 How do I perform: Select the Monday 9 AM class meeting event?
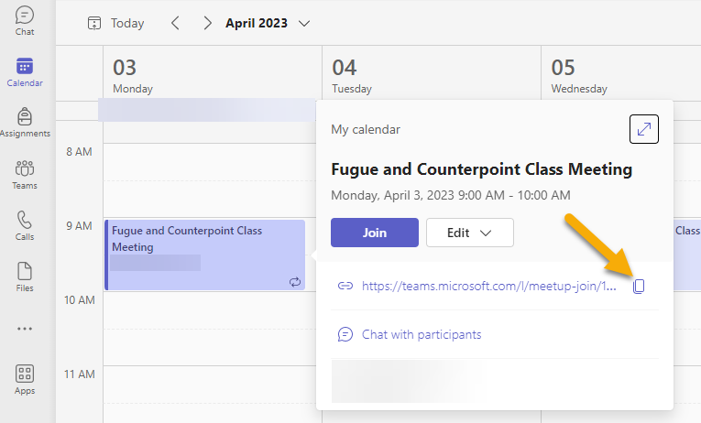pos(204,255)
